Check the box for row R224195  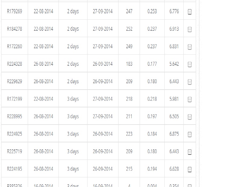point(190,169)
